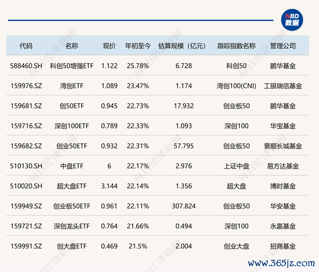Select the 25.78% year-to-date value
The image size is (319, 272).
click(x=137, y=66)
